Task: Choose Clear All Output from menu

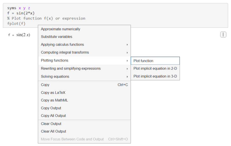Action: click(53, 131)
